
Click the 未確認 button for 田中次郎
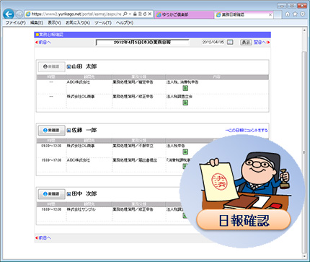pyautogui.click(x=51, y=194)
